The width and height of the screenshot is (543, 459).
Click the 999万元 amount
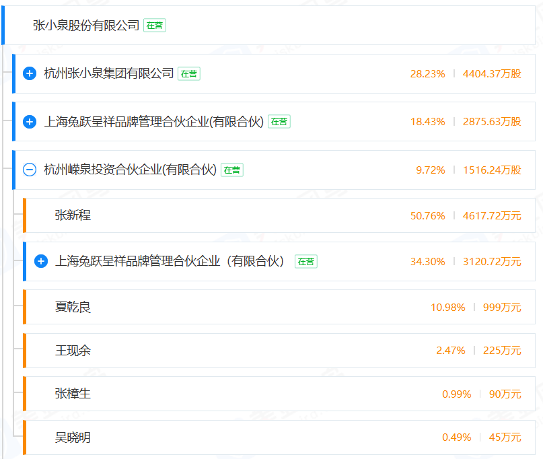click(x=502, y=308)
